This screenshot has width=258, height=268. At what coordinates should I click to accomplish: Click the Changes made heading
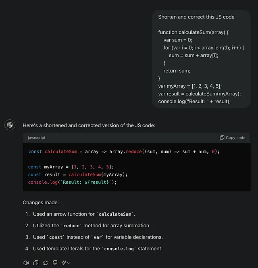click(41, 203)
